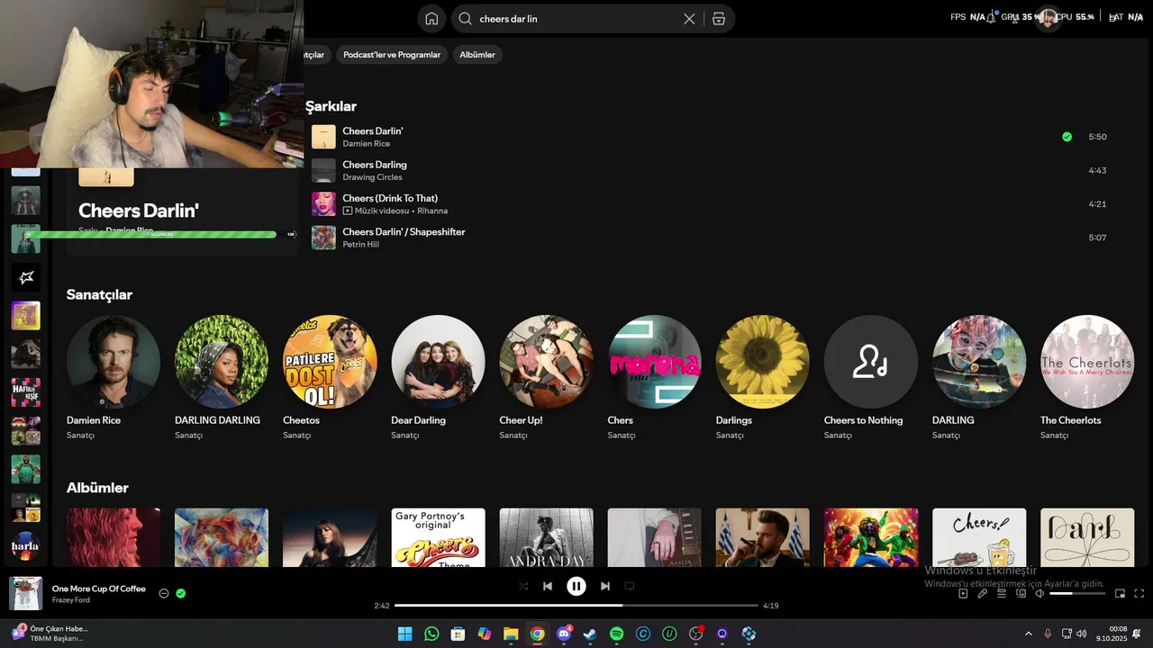Open the Browse icon next to search
Image resolution: width=1153 pixels, height=648 pixels.
pos(718,19)
